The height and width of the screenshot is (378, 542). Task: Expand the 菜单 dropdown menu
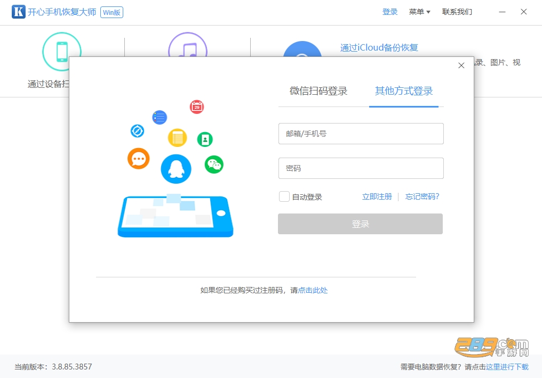point(419,12)
